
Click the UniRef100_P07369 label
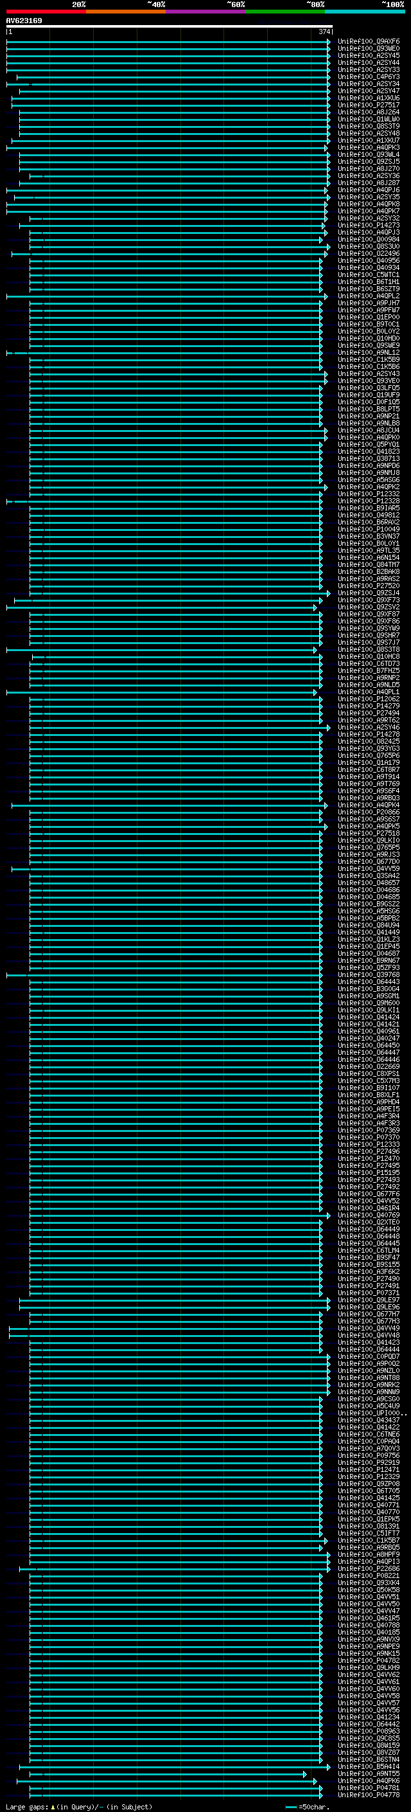[x=368, y=1131]
